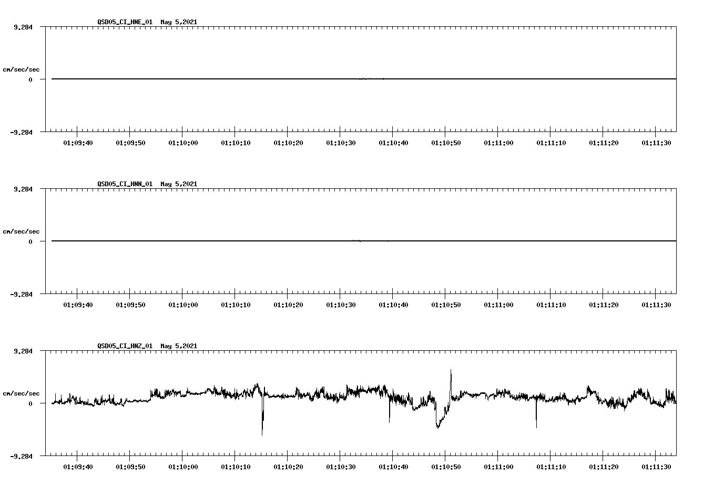Click the QSD05_CI_HNN_01 trace title
Screen dimensions: 714x486
(x=124, y=185)
